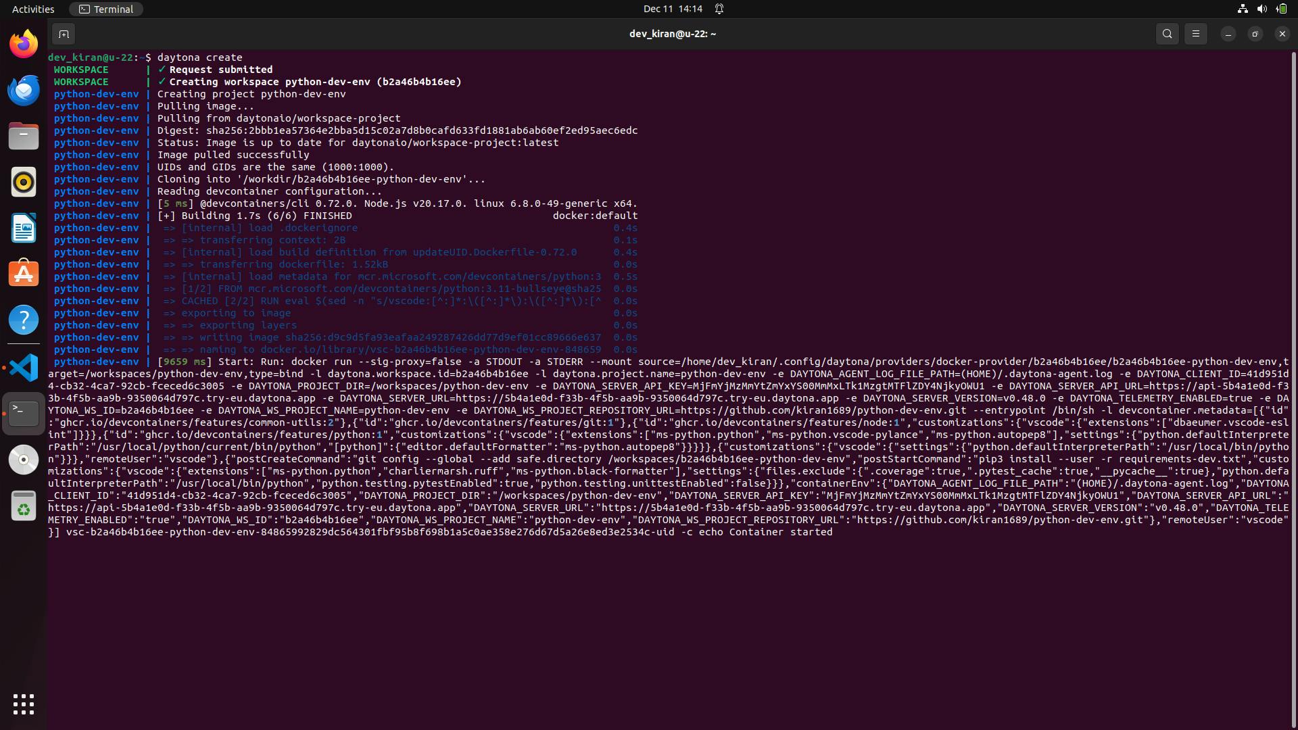
Task: Open the volume speaker icon
Action: 1261,9
